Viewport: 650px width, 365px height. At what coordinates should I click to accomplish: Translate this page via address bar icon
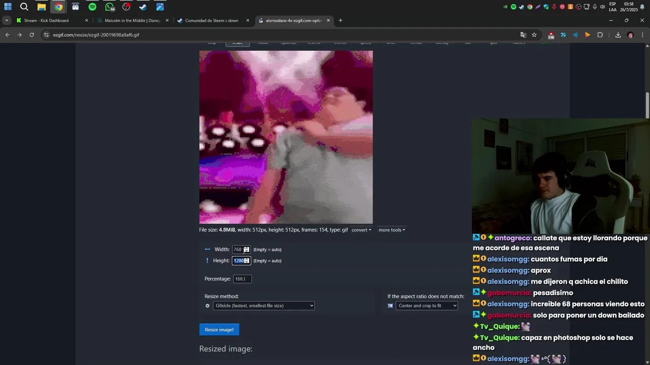click(x=523, y=35)
